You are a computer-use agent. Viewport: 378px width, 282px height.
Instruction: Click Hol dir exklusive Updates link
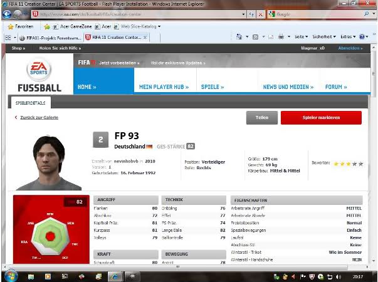pyautogui.click(x=178, y=63)
